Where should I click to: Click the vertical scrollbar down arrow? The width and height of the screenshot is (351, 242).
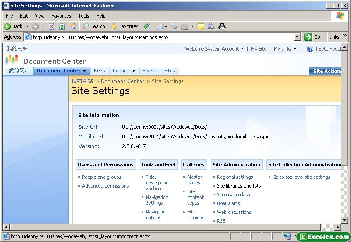(345, 220)
